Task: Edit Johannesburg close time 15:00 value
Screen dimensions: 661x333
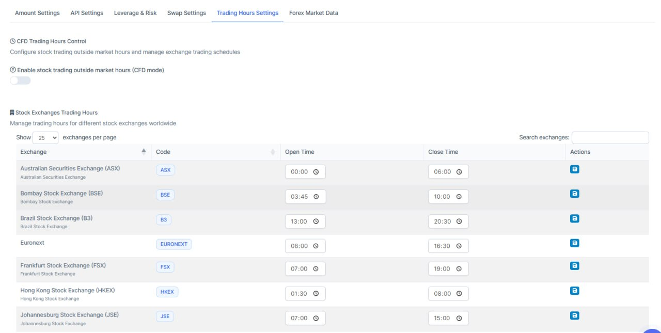Action: (x=443, y=319)
